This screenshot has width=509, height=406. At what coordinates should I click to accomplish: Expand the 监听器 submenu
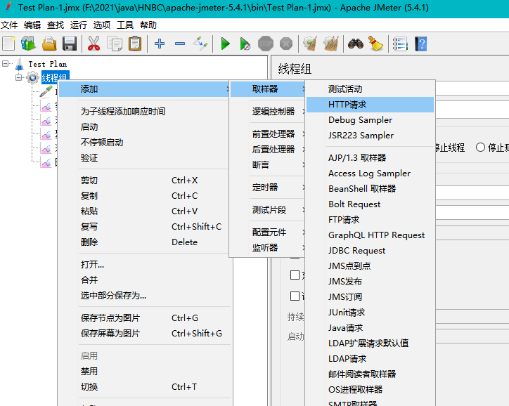[268, 248]
